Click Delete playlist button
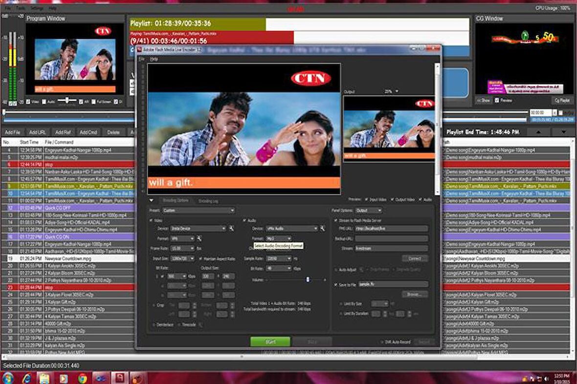Screen dimensions: 577x384 tap(113, 132)
